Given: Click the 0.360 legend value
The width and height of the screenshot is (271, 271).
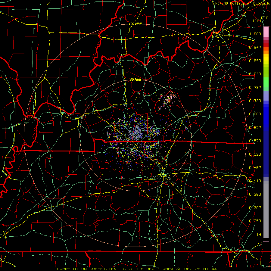Looking at the screenshot, I should (x=255, y=195).
